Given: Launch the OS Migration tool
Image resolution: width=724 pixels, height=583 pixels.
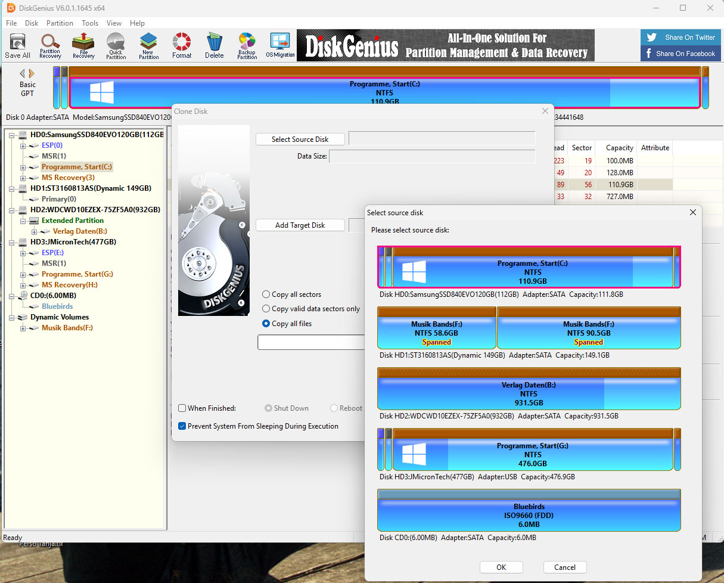Looking at the screenshot, I should 280,46.
